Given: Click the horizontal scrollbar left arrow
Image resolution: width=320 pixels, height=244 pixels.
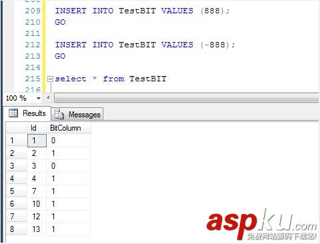Looking at the screenshot, I should click(48, 98).
